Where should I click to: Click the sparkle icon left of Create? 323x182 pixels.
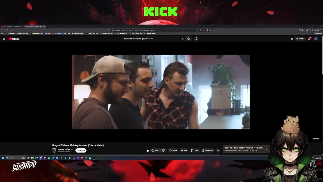[x=292, y=39]
